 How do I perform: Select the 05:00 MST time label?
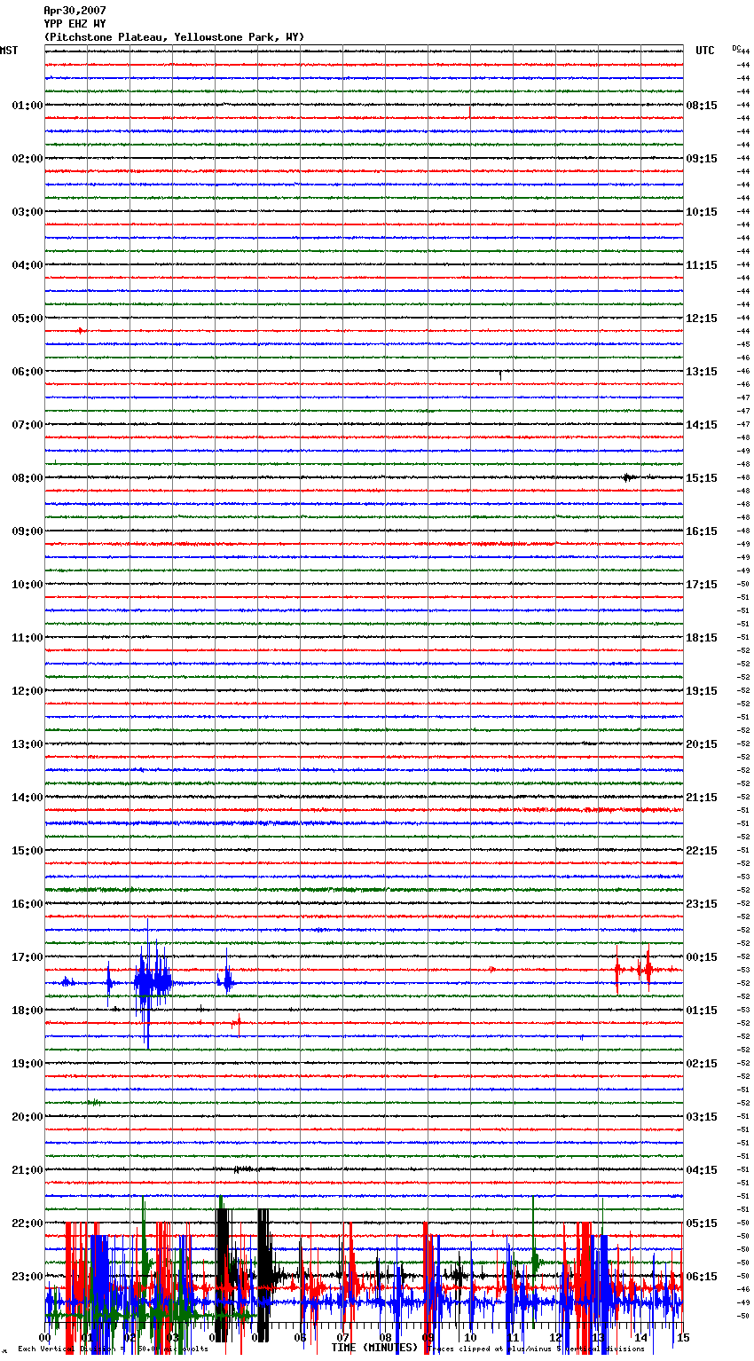pos(27,319)
